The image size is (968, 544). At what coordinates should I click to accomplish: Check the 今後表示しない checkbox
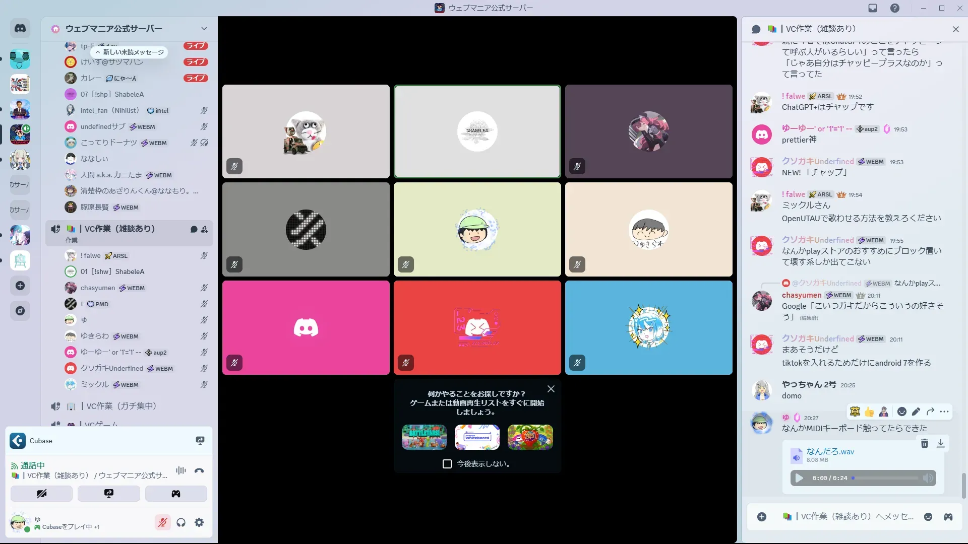pos(447,464)
